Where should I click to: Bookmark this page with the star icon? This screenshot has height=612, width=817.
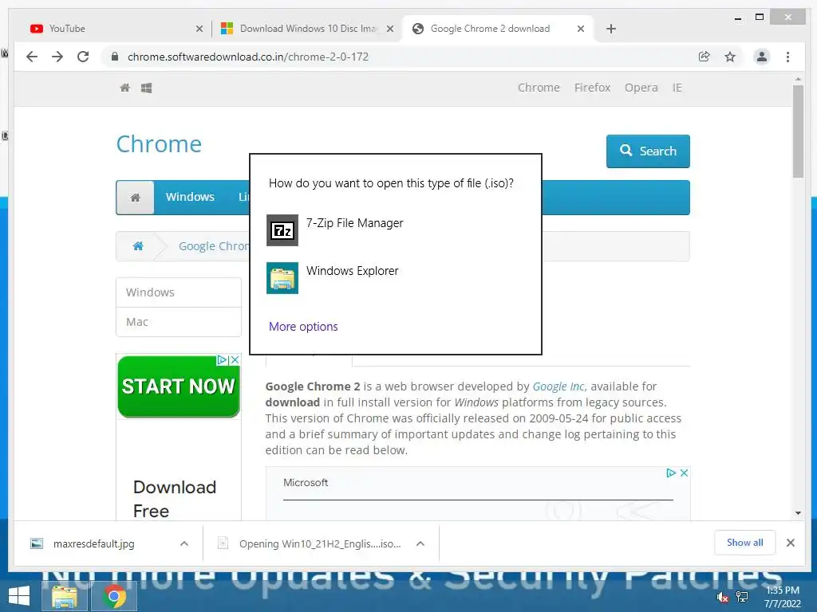tap(730, 57)
